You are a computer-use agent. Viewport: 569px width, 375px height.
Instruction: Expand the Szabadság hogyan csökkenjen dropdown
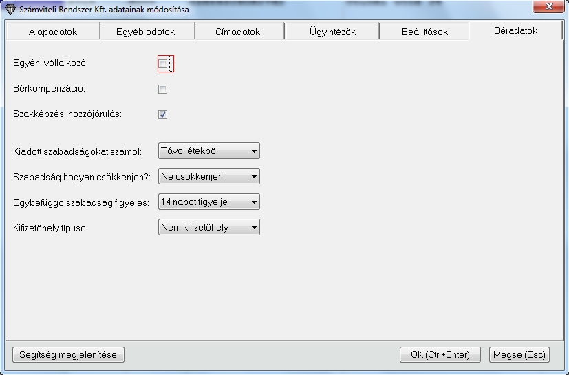[208, 177]
